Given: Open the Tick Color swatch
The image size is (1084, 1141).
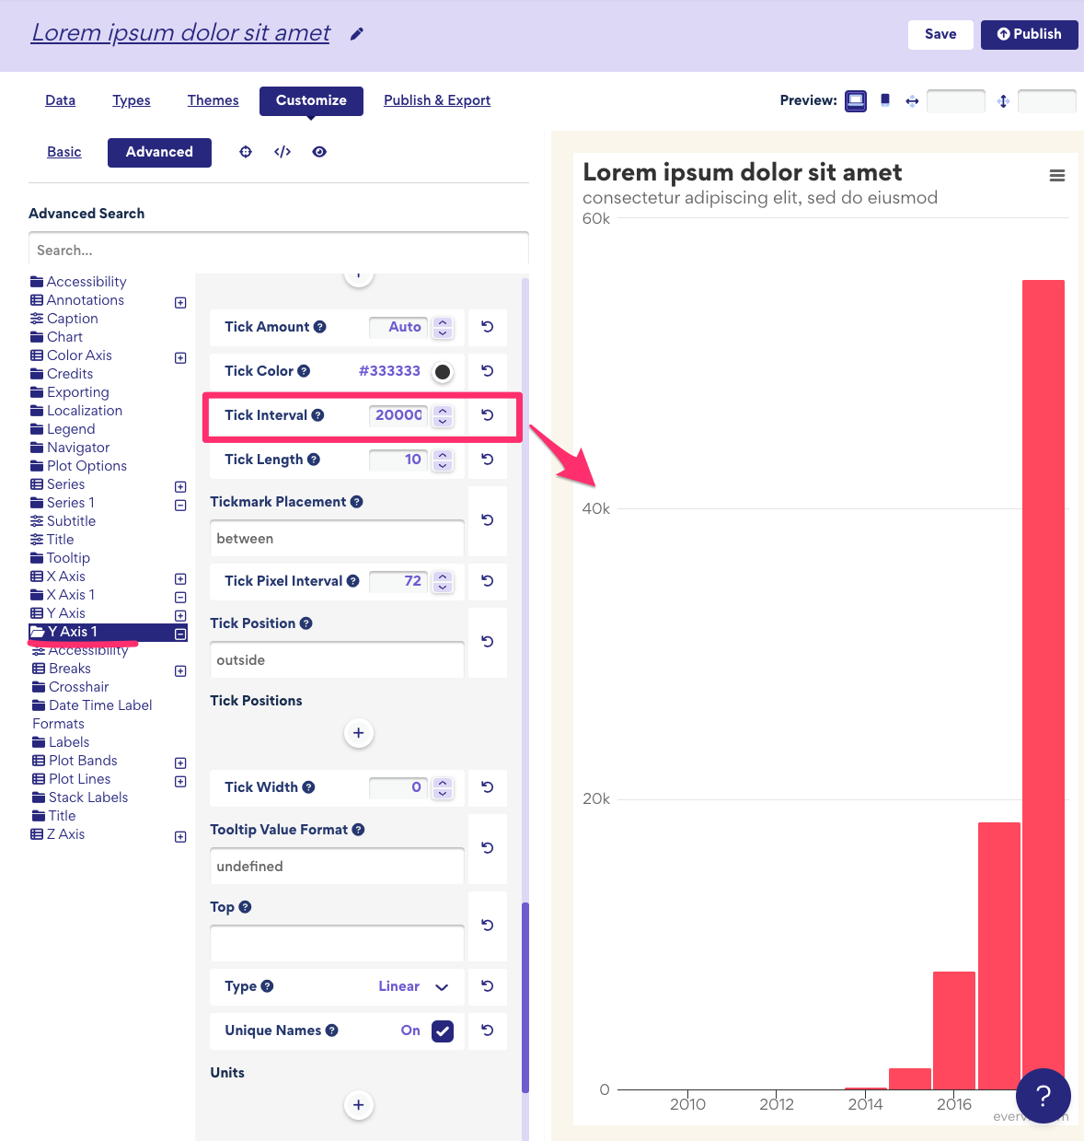Looking at the screenshot, I should click(442, 371).
